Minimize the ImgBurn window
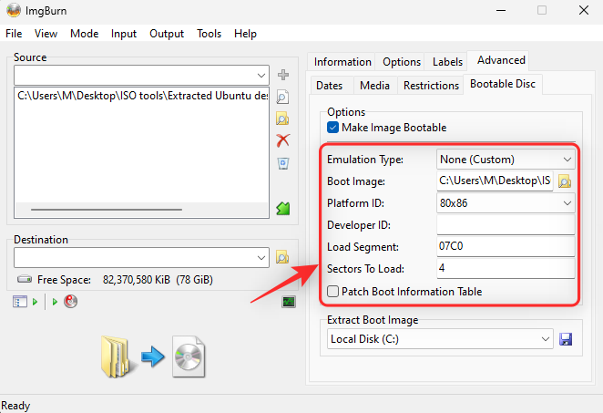This screenshot has width=603, height=413. [x=501, y=10]
